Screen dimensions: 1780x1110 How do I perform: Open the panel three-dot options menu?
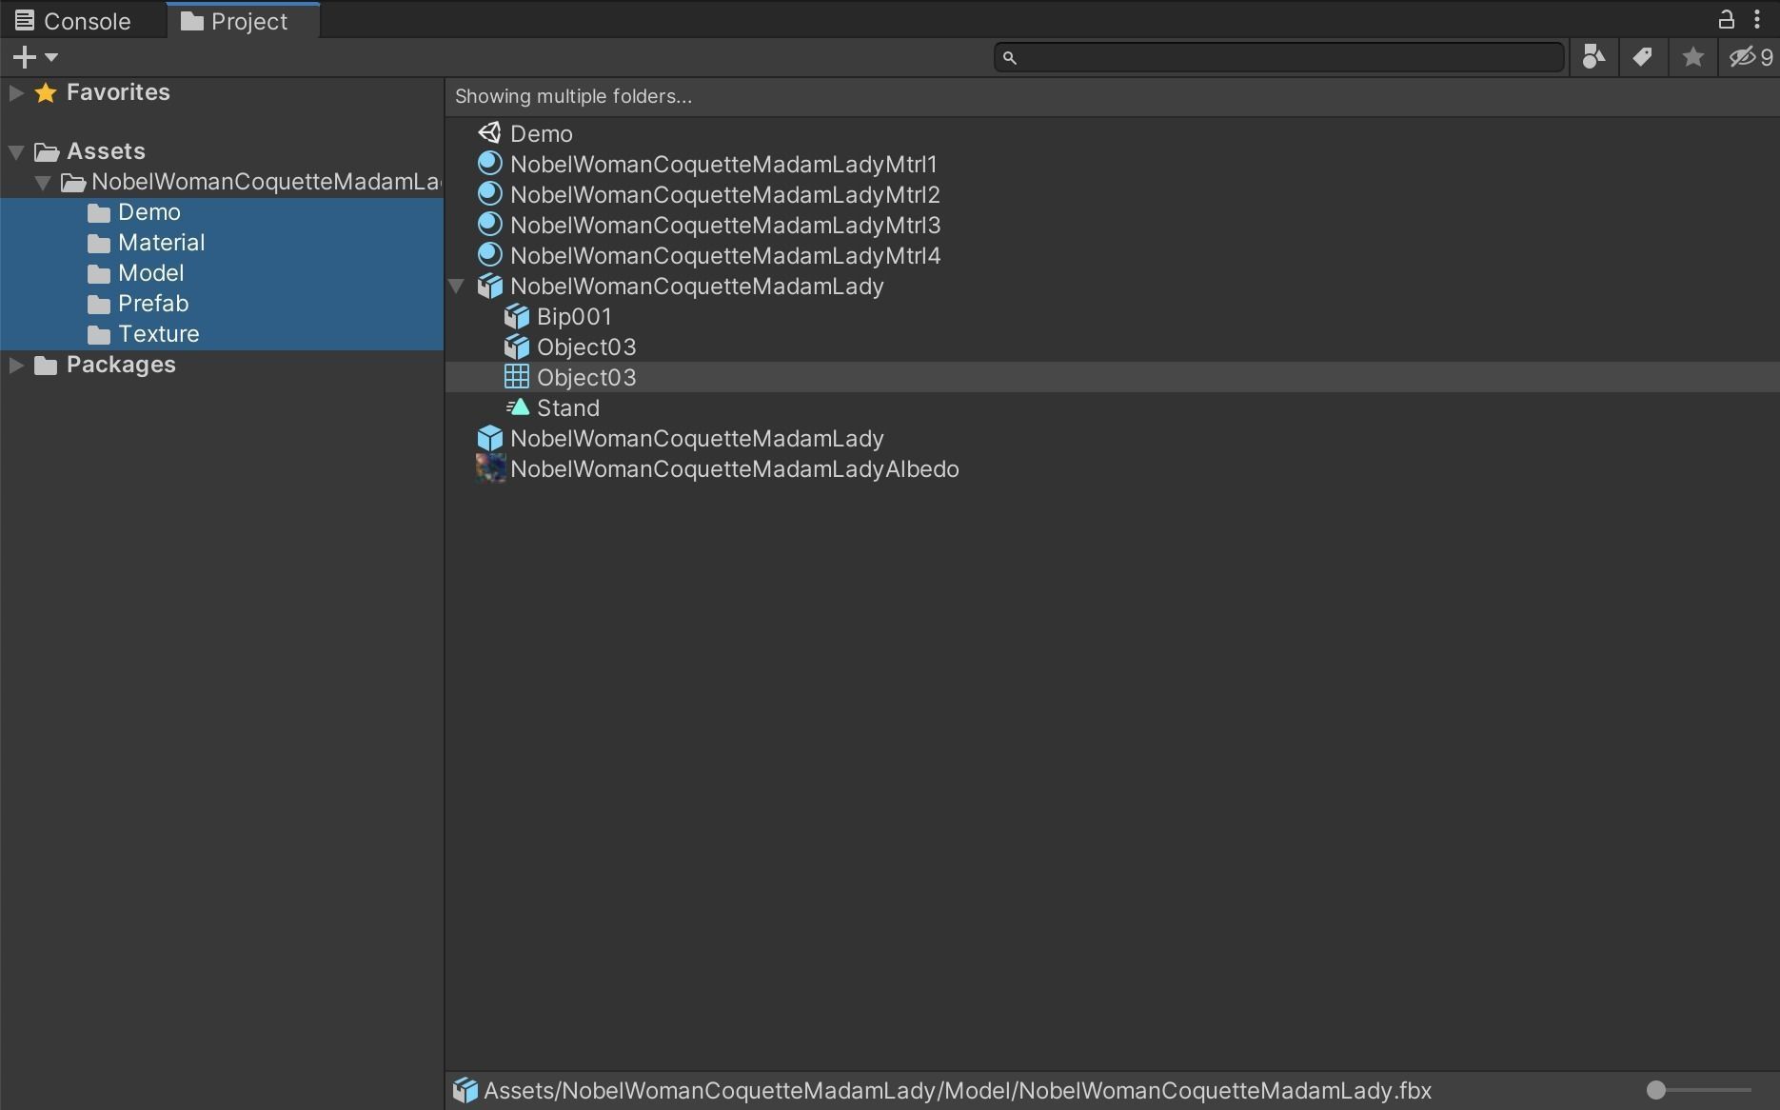1757,19
